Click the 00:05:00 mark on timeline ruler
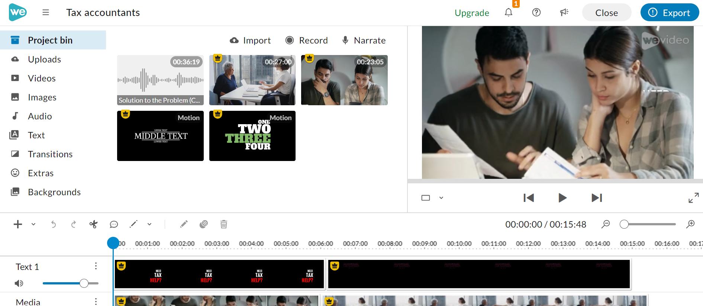 (286, 244)
